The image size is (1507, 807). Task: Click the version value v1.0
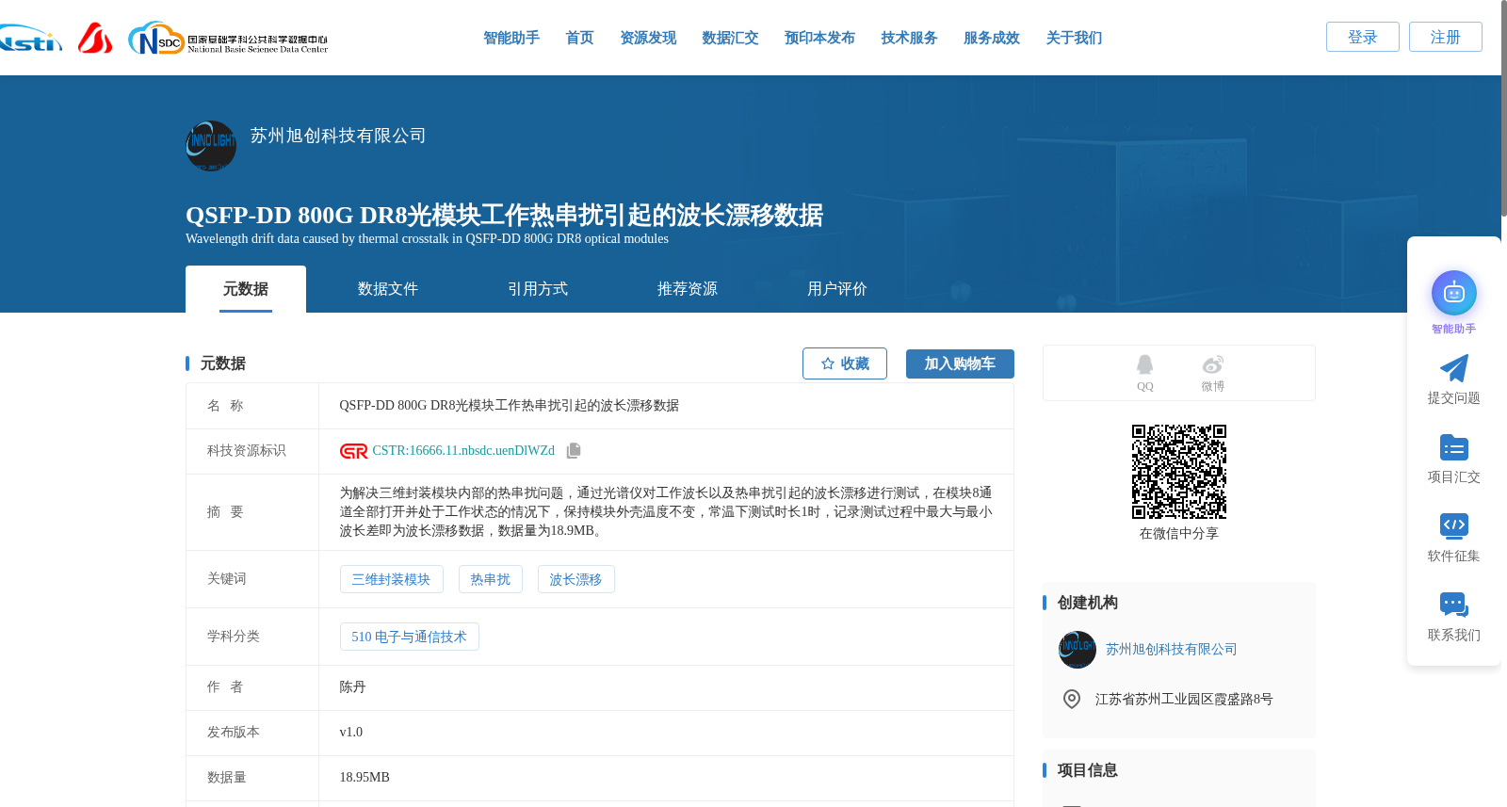pyautogui.click(x=350, y=733)
